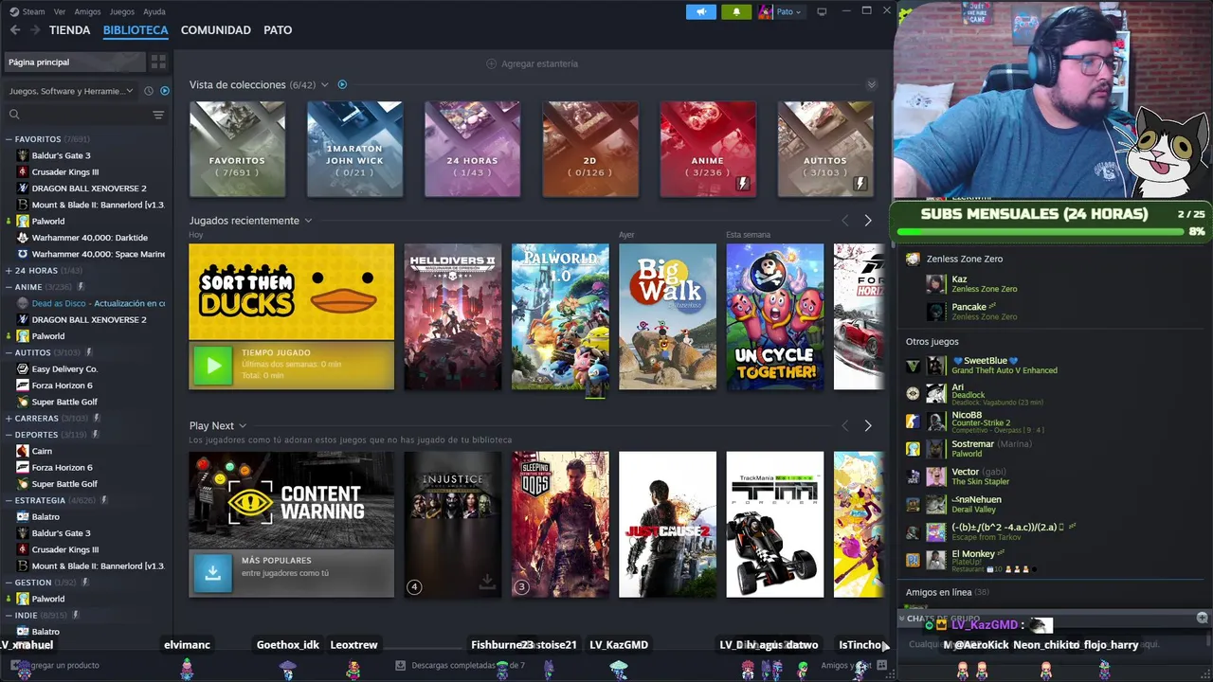This screenshot has width=1213, height=682.
Task: Click the downloads icon in bottom bar
Action: click(400, 665)
